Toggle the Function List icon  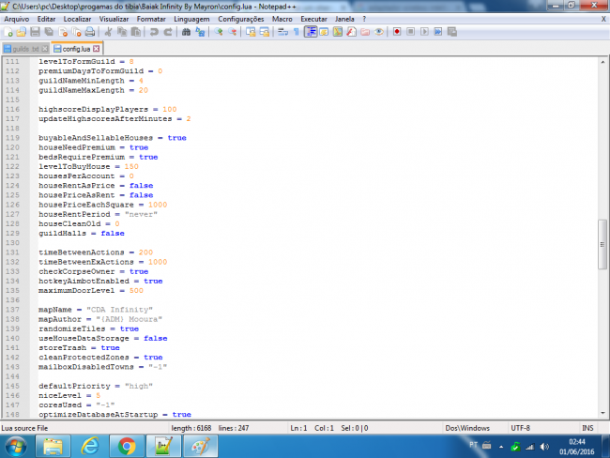[351, 32]
